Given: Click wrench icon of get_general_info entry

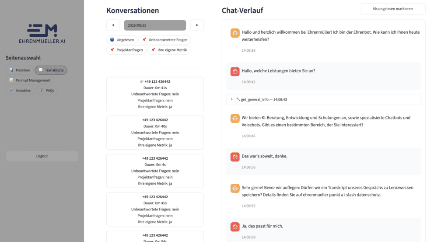Looking at the screenshot, I should coord(238,99).
